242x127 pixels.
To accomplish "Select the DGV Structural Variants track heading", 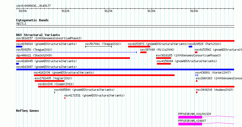I will pos(38,35).
